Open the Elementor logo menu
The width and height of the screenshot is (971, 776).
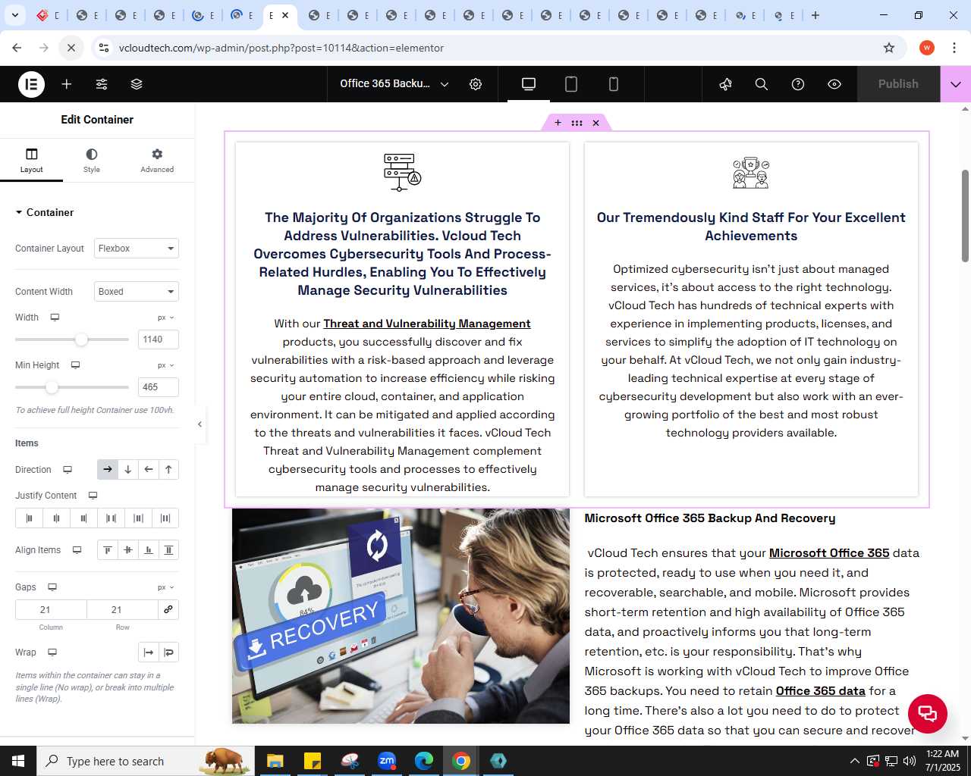tap(31, 84)
